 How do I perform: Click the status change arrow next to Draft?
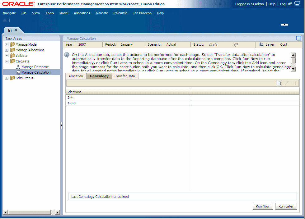pos(236,44)
